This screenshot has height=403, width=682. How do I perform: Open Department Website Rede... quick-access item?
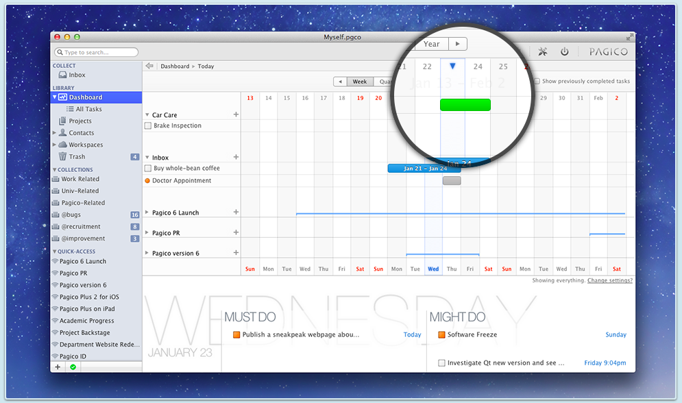99,344
